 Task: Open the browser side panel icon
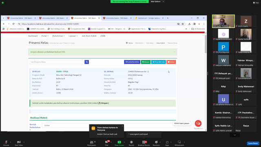pos(194,24)
